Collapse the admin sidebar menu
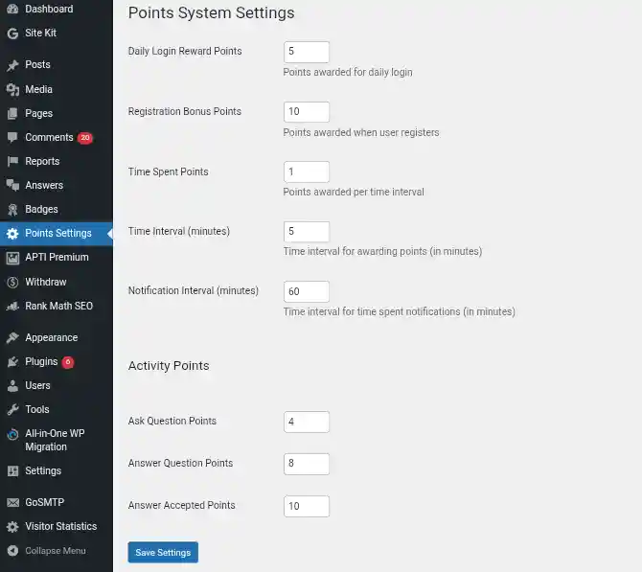The image size is (642, 572). [x=47, y=551]
